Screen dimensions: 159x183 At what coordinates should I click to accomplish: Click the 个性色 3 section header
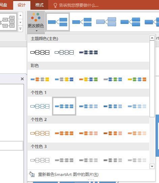coord(88,147)
